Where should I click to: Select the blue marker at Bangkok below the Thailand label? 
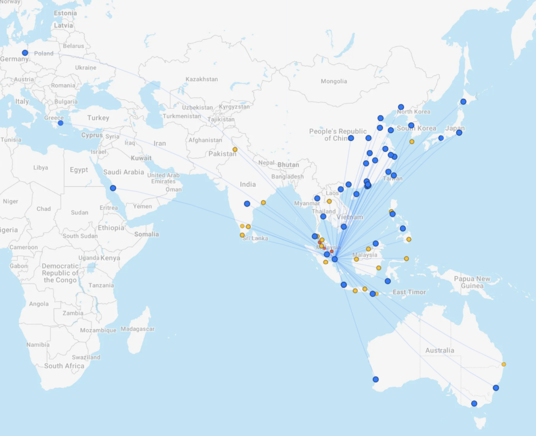323,217
